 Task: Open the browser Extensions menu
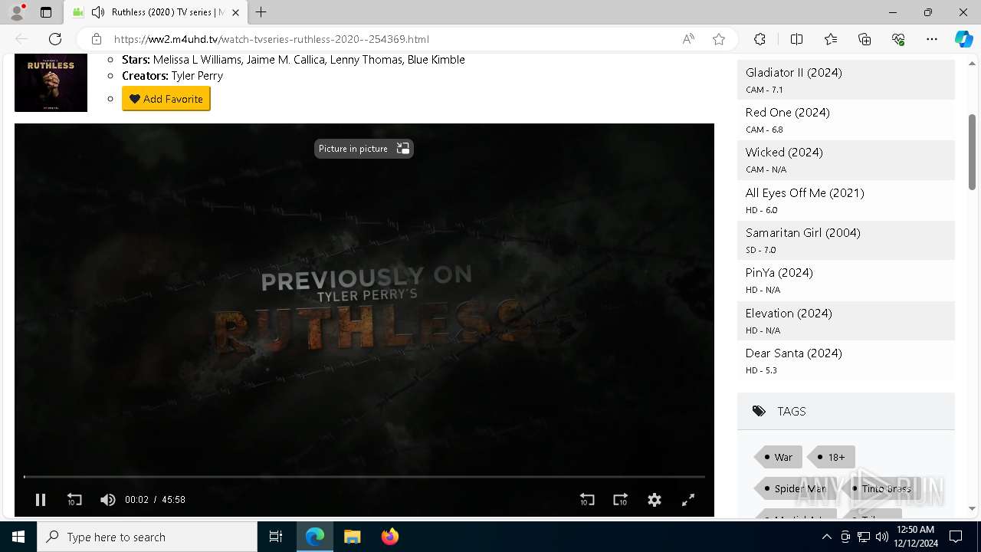click(x=760, y=39)
